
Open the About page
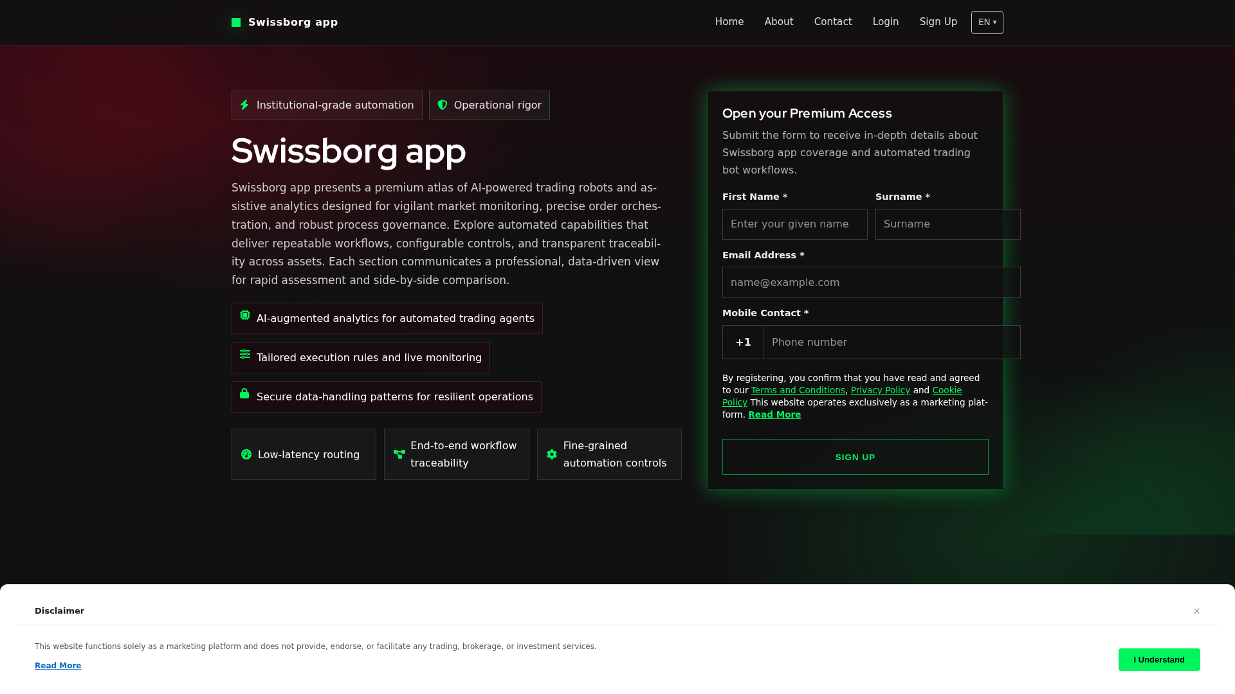[x=779, y=22]
